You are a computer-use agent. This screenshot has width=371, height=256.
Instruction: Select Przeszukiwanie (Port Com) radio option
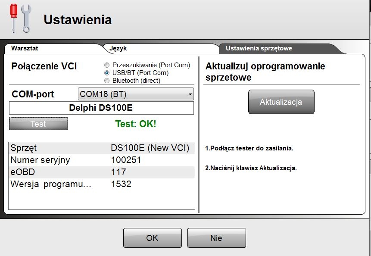107,65
